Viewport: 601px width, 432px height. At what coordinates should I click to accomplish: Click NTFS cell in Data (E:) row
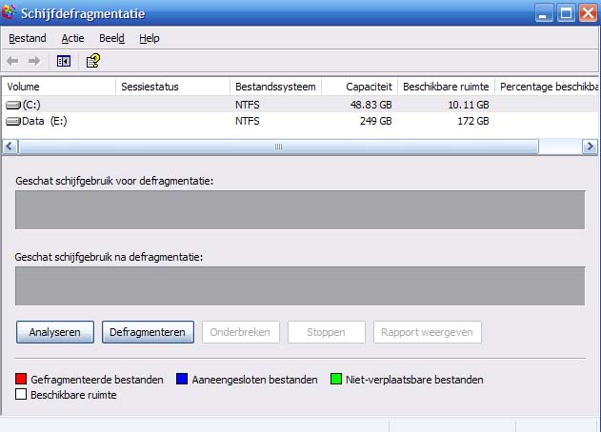click(x=248, y=122)
